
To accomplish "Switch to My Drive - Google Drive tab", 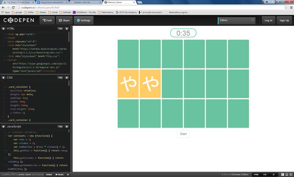I will tap(18, 2).
